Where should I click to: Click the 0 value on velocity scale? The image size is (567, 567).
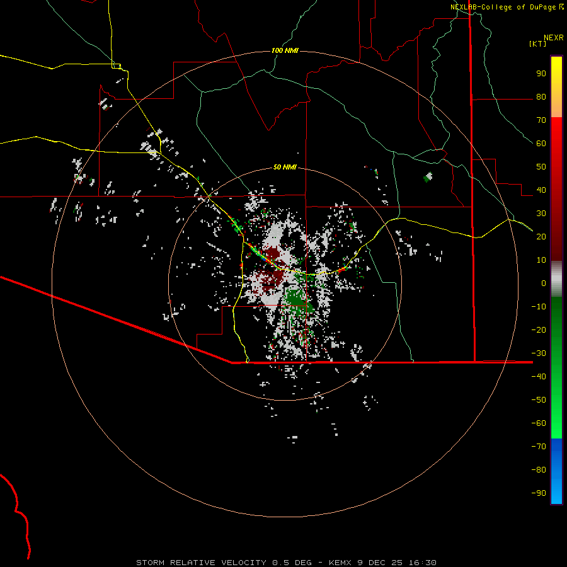(x=544, y=283)
